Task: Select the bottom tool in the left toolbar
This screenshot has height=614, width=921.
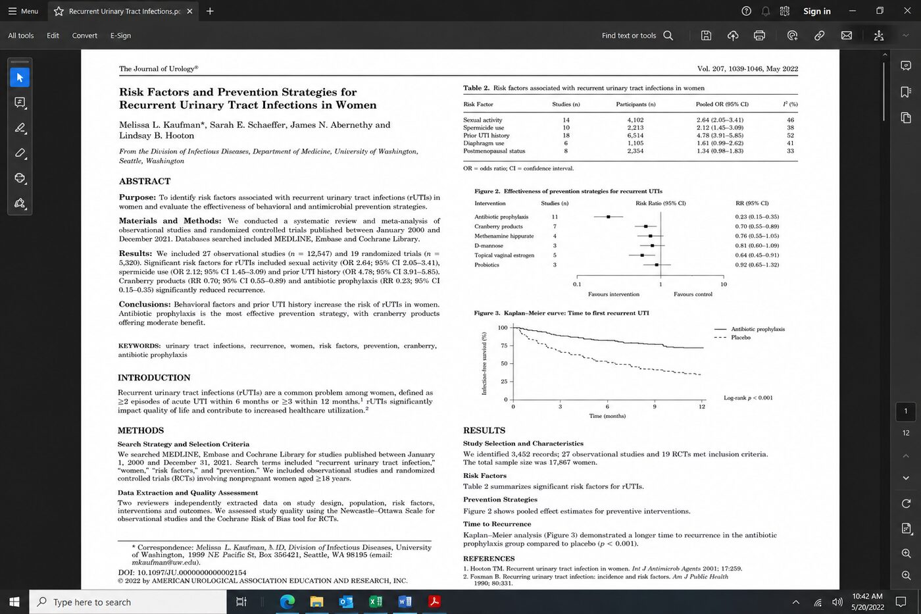Action: (x=20, y=203)
